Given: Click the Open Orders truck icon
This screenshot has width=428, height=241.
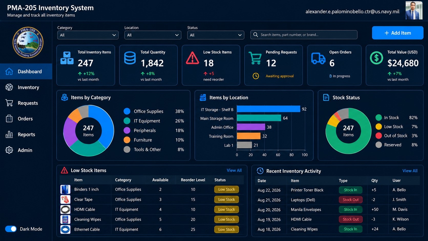Looking at the screenshot, I should [318, 58].
